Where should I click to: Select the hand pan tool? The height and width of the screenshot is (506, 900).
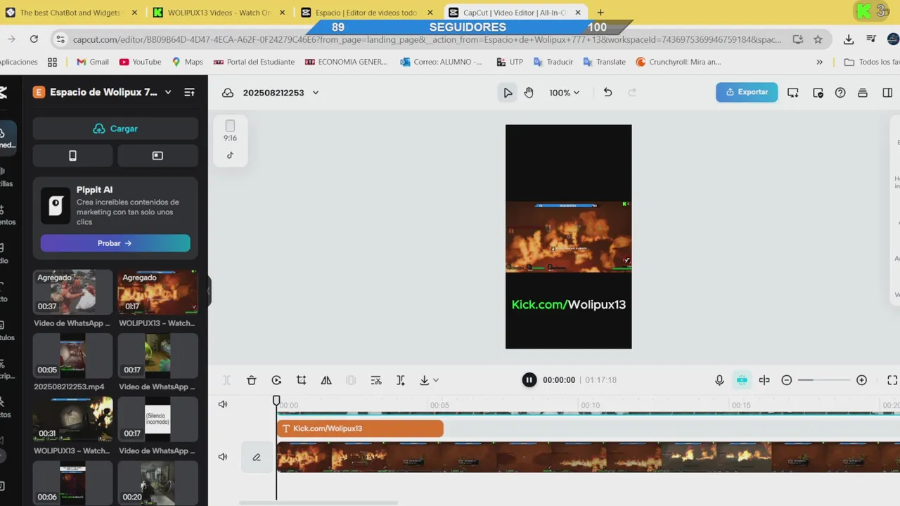(529, 93)
